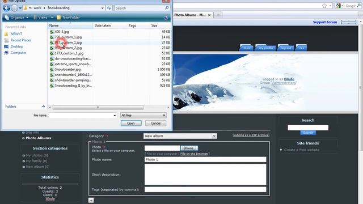The height and width of the screenshot is (204, 363).
Task: Click the log out tab on website
Action: point(286,48)
